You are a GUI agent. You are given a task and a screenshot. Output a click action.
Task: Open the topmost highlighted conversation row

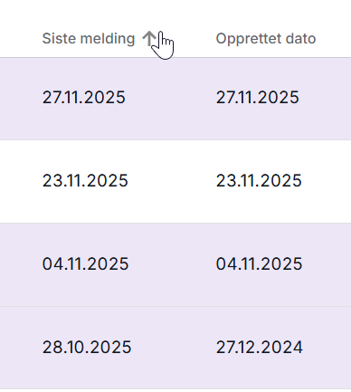point(175,99)
